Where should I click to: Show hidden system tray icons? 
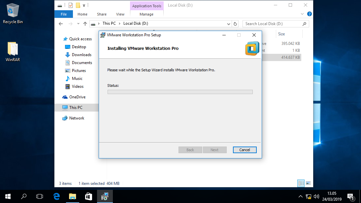click(x=301, y=196)
